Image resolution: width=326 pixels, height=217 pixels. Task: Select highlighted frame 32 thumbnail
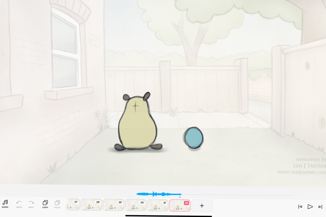pyautogui.click(x=180, y=205)
